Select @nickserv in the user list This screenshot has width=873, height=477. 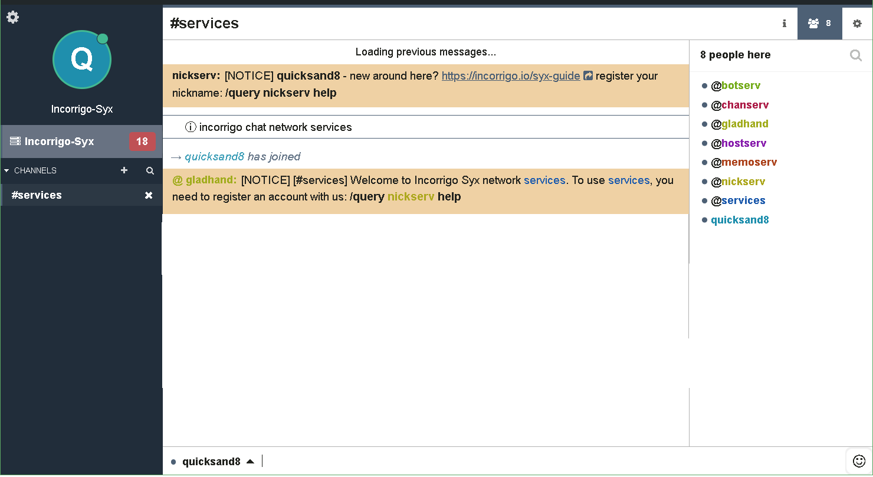(738, 182)
